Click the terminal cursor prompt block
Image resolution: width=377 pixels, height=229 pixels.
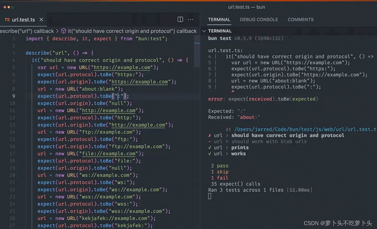tap(210, 196)
